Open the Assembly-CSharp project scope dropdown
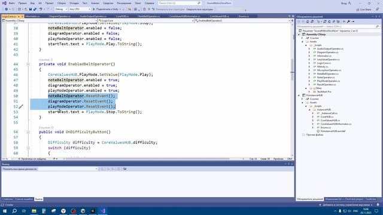383x215 pixels. pyautogui.click(x=50, y=21)
